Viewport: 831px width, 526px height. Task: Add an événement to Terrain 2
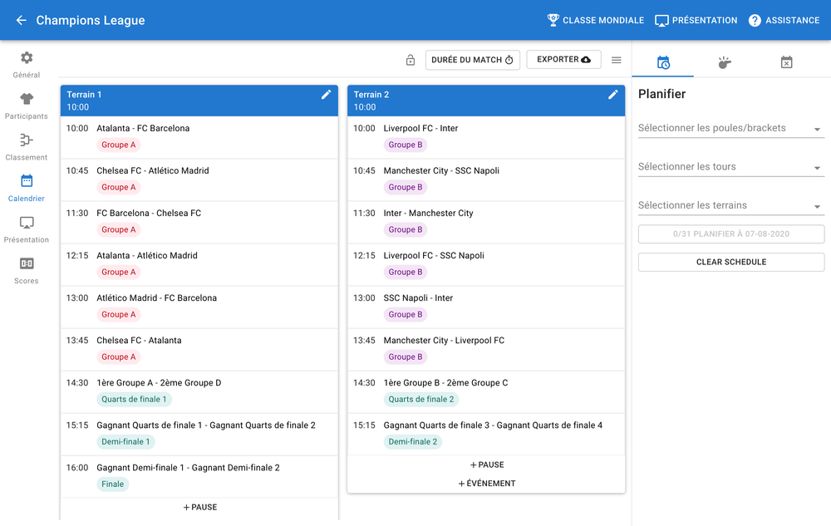[486, 484]
